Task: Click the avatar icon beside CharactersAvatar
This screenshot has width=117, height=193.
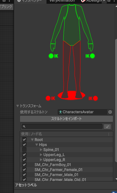Action: click(60, 112)
